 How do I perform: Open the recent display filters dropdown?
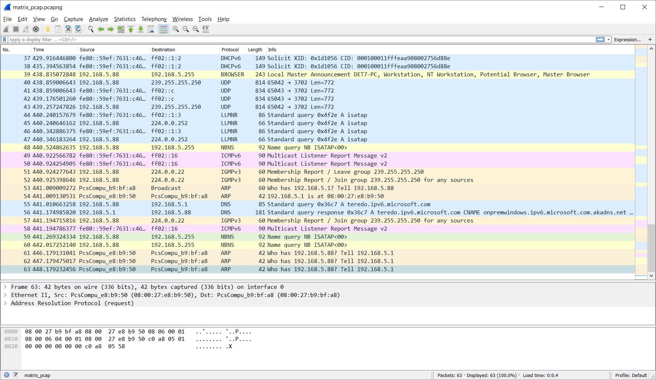609,39
